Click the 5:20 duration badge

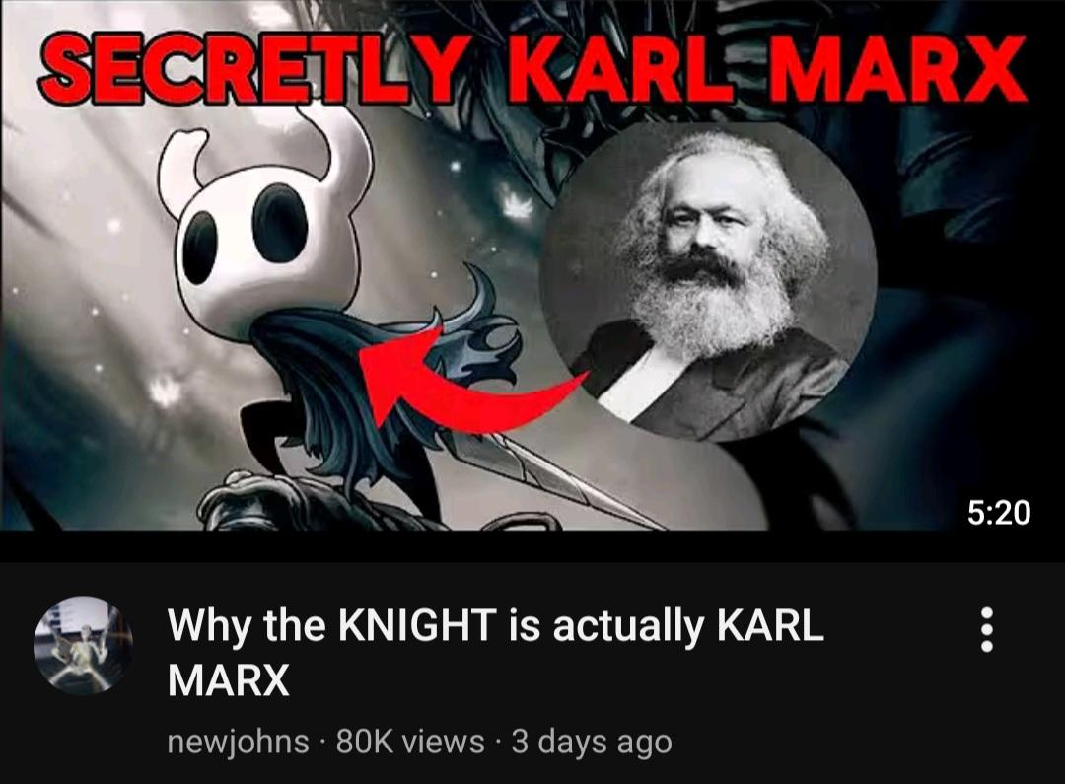click(x=998, y=512)
